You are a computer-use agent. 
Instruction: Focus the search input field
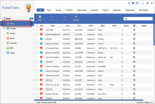pos(138,19)
